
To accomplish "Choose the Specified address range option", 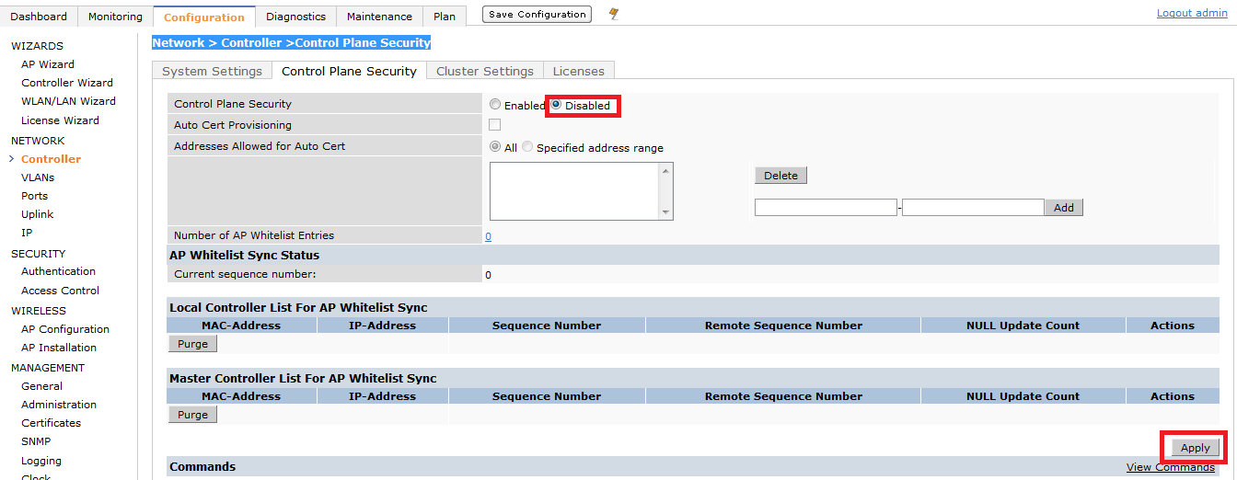I will click(x=527, y=147).
